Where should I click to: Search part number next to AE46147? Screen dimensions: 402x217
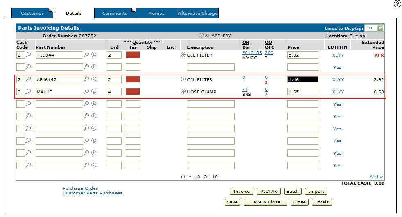pos(87,79)
